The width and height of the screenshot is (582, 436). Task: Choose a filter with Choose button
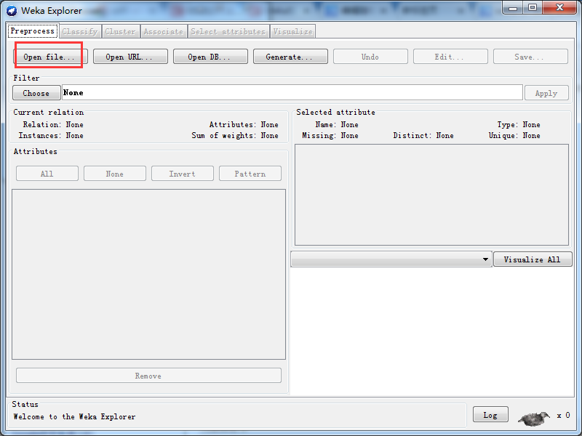36,93
